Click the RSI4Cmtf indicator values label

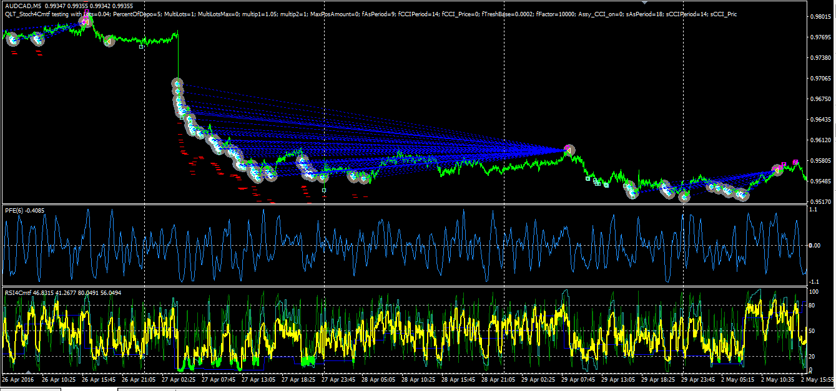[63, 292]
